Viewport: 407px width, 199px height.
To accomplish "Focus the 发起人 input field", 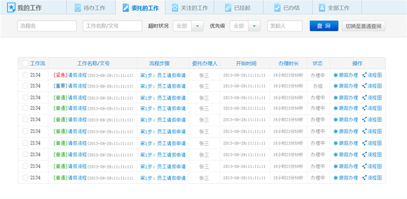I will point(285,26).
